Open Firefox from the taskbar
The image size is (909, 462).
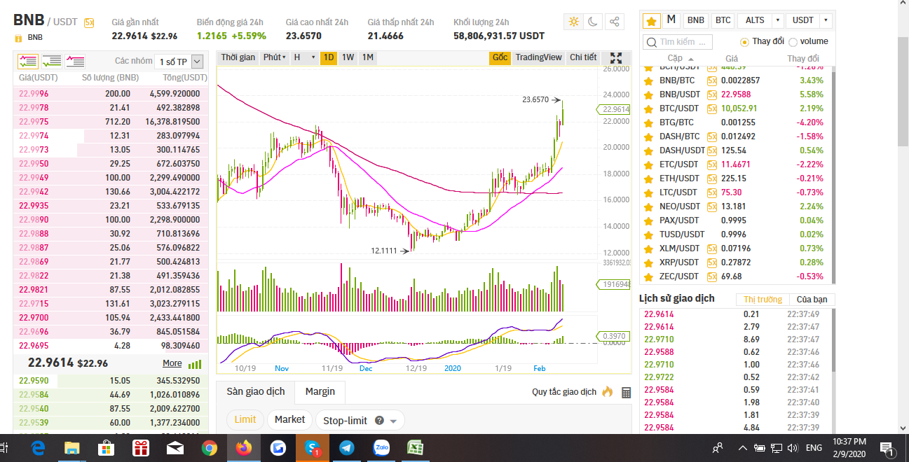(243, 448)
